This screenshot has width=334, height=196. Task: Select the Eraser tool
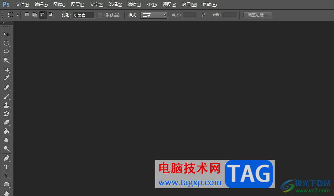point(6,122)
